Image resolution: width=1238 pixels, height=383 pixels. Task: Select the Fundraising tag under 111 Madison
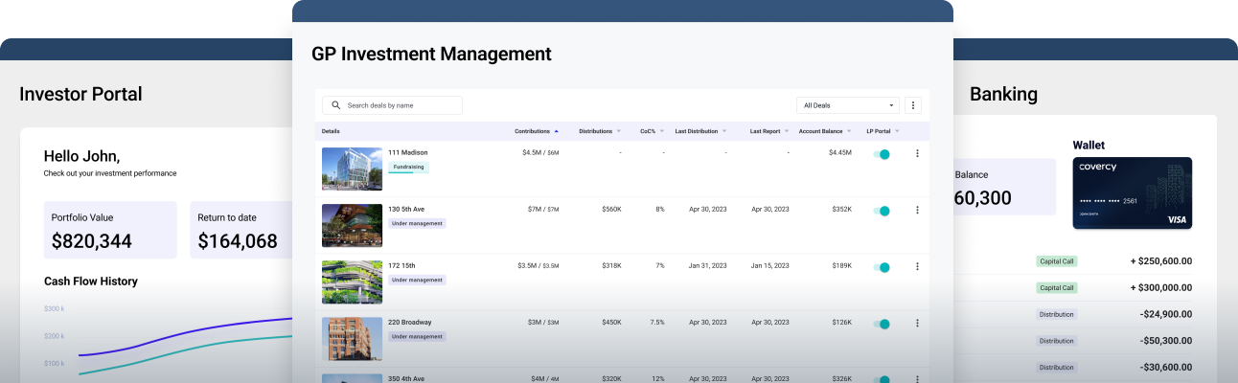point(408,167)
